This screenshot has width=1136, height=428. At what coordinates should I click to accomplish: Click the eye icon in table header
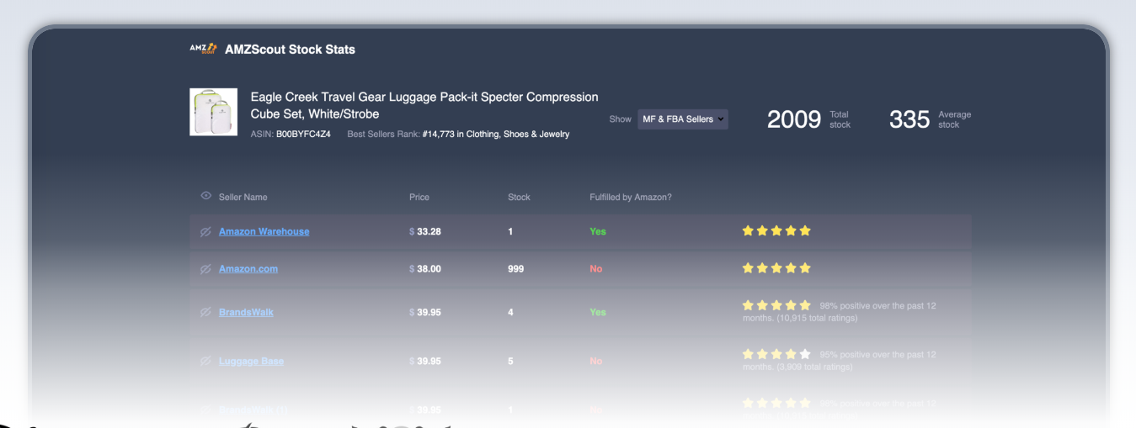click(x=205, y=196)
